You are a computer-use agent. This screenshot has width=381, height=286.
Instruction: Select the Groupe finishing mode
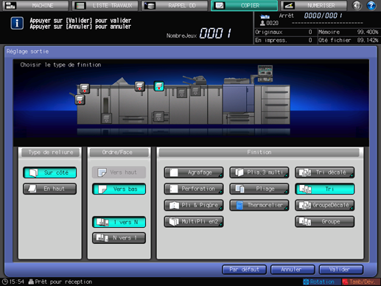pyautogui.click(x=325, y=222)
